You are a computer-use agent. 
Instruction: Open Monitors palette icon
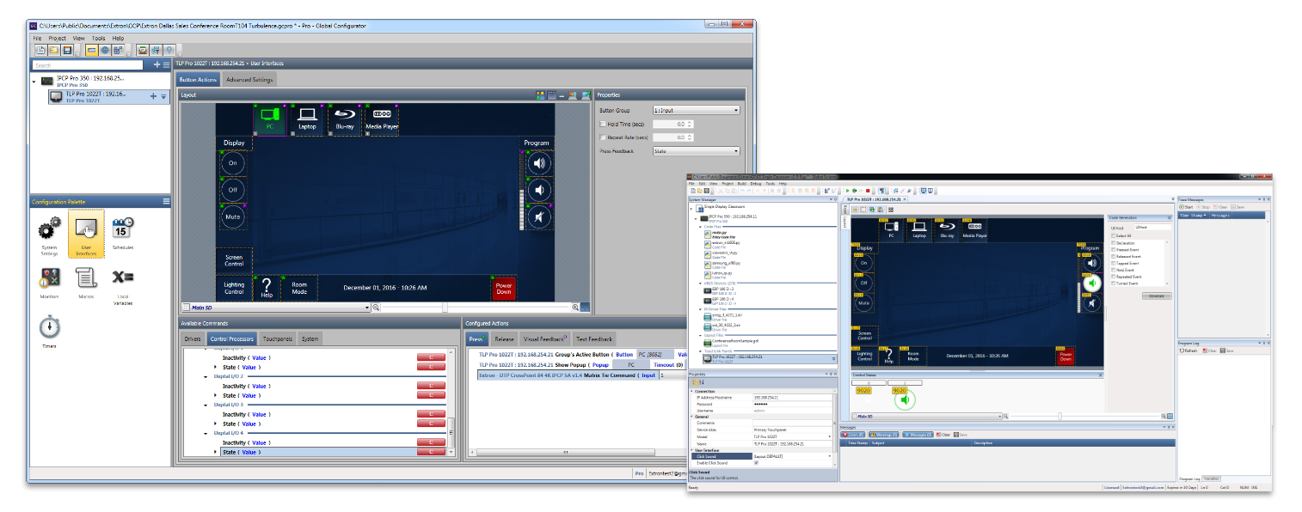pyautogui.click(x=50, y=283)
